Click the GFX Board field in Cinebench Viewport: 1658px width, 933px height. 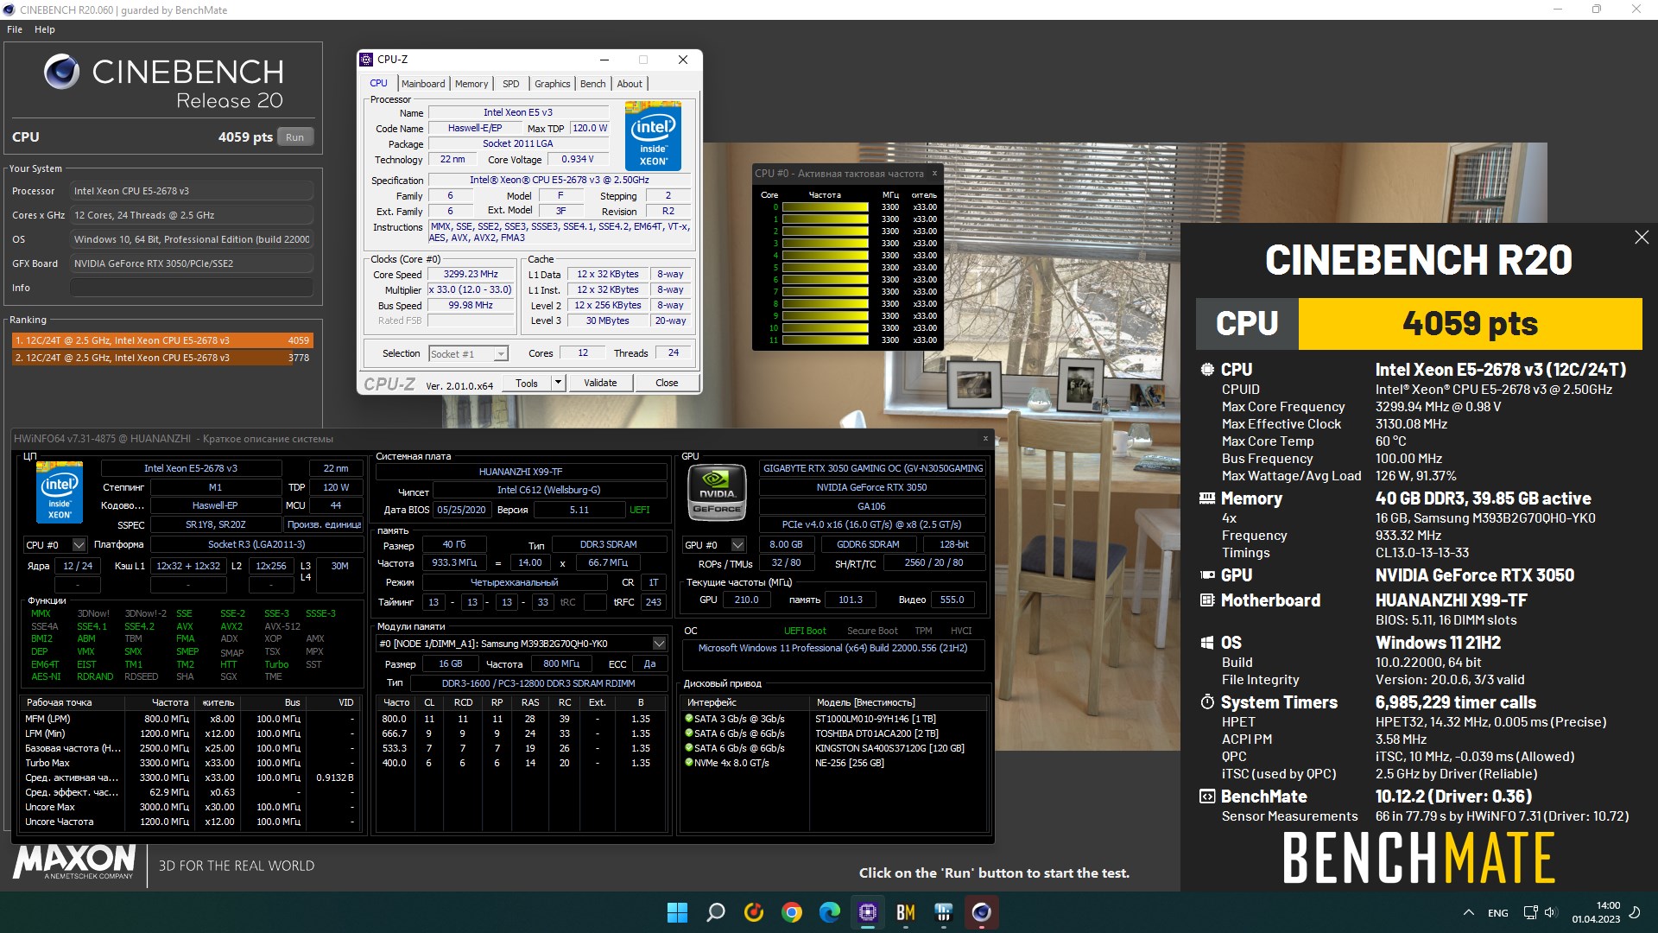[191, 263]
